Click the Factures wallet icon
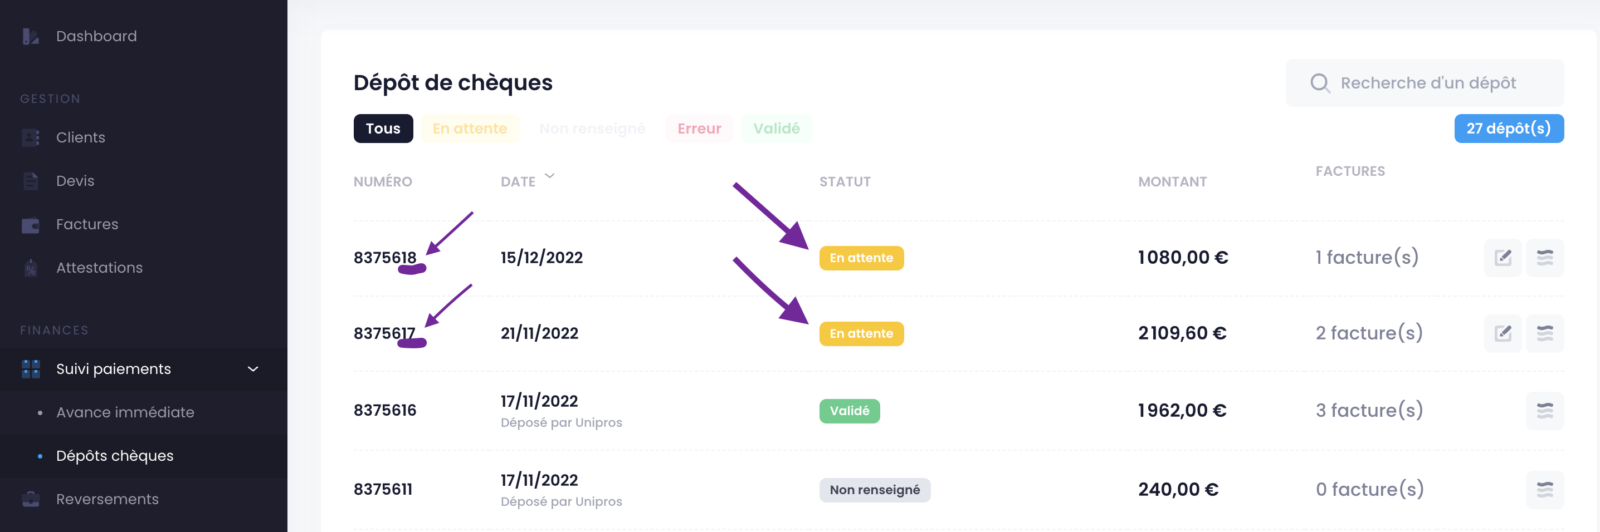The image size is (1600, 532). (x=31, y=225)
